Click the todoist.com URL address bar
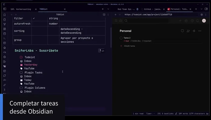This screenshot has height=120, width=211. (161, 15)
